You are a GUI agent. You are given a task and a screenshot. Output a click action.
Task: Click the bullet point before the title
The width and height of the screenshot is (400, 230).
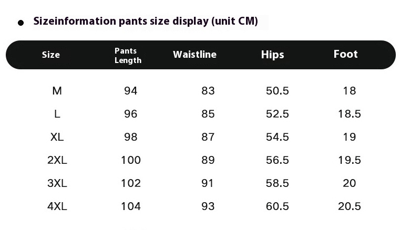21,23
